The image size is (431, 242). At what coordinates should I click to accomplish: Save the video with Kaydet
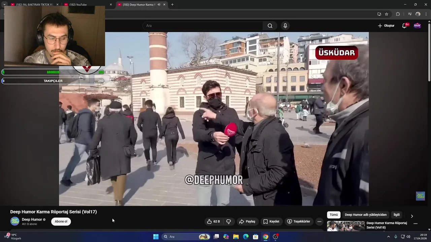[271, 221]
